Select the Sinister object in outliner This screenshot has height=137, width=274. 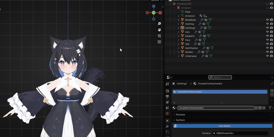click(189, 52)
